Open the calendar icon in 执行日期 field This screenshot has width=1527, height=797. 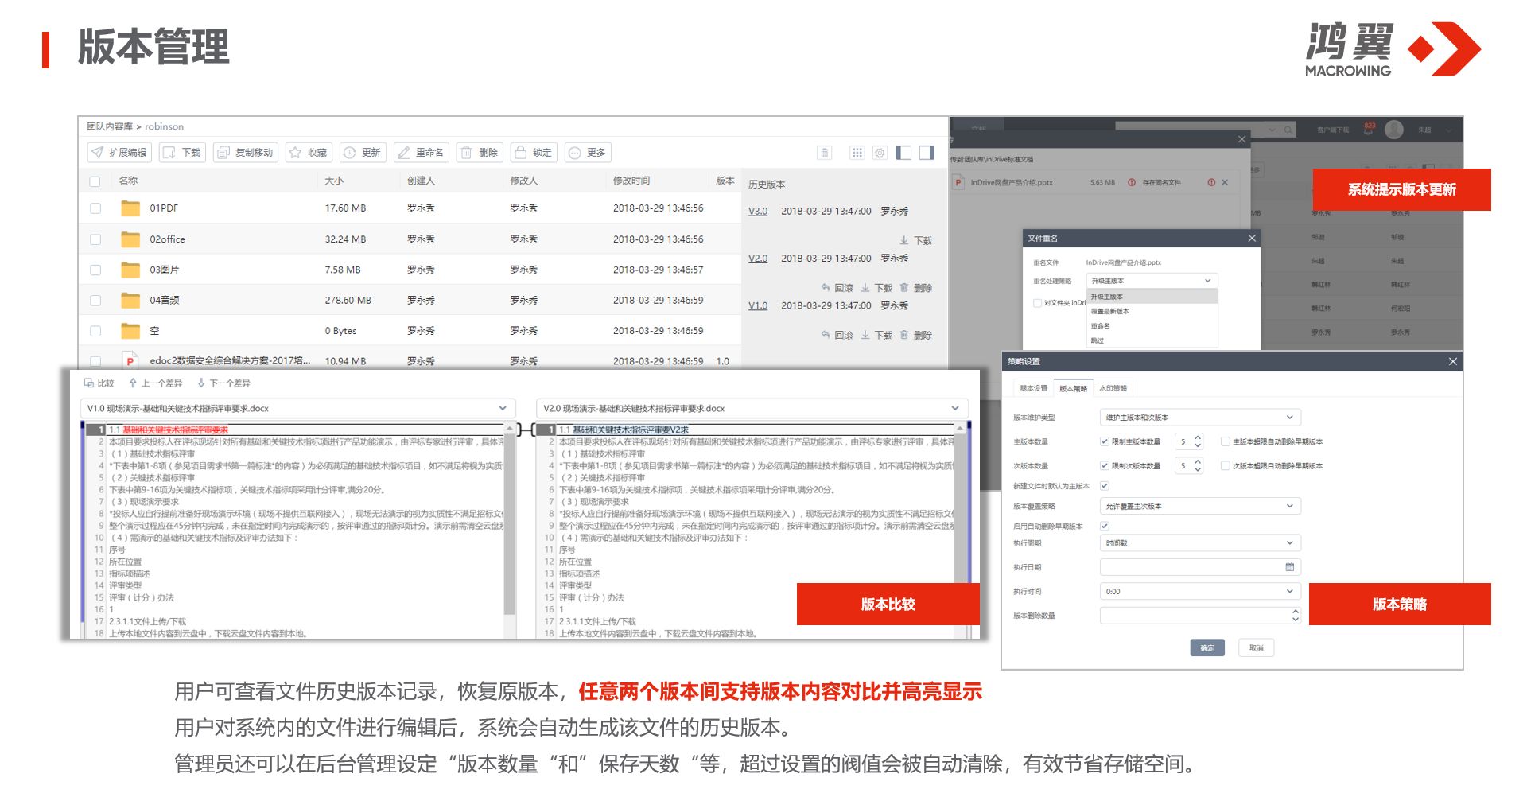pos(1289,567)
